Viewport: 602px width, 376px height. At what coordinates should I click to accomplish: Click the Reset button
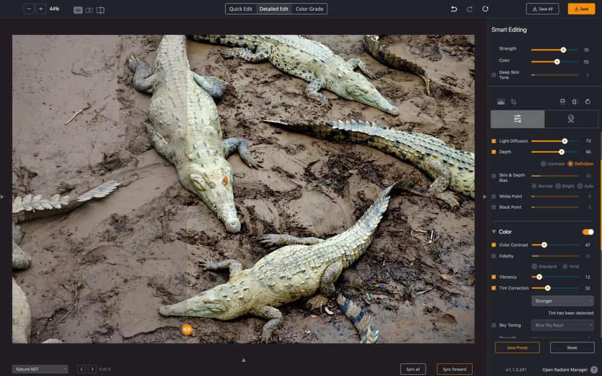(x=572, y=348)
